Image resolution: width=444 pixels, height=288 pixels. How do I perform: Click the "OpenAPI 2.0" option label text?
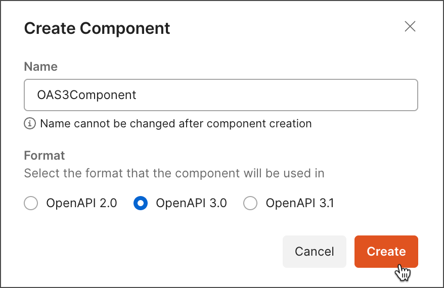click(81, 204)
